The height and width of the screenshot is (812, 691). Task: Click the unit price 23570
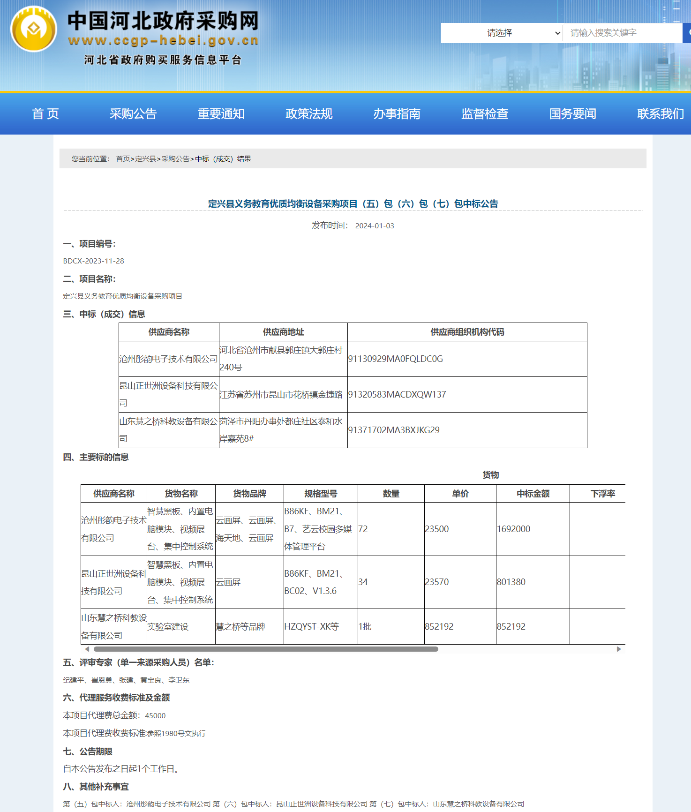[x=437, y=582]
